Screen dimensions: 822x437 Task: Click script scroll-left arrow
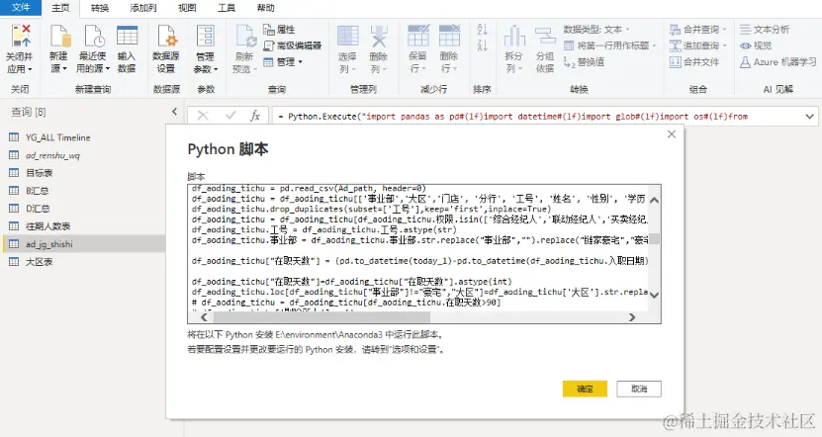204,317
